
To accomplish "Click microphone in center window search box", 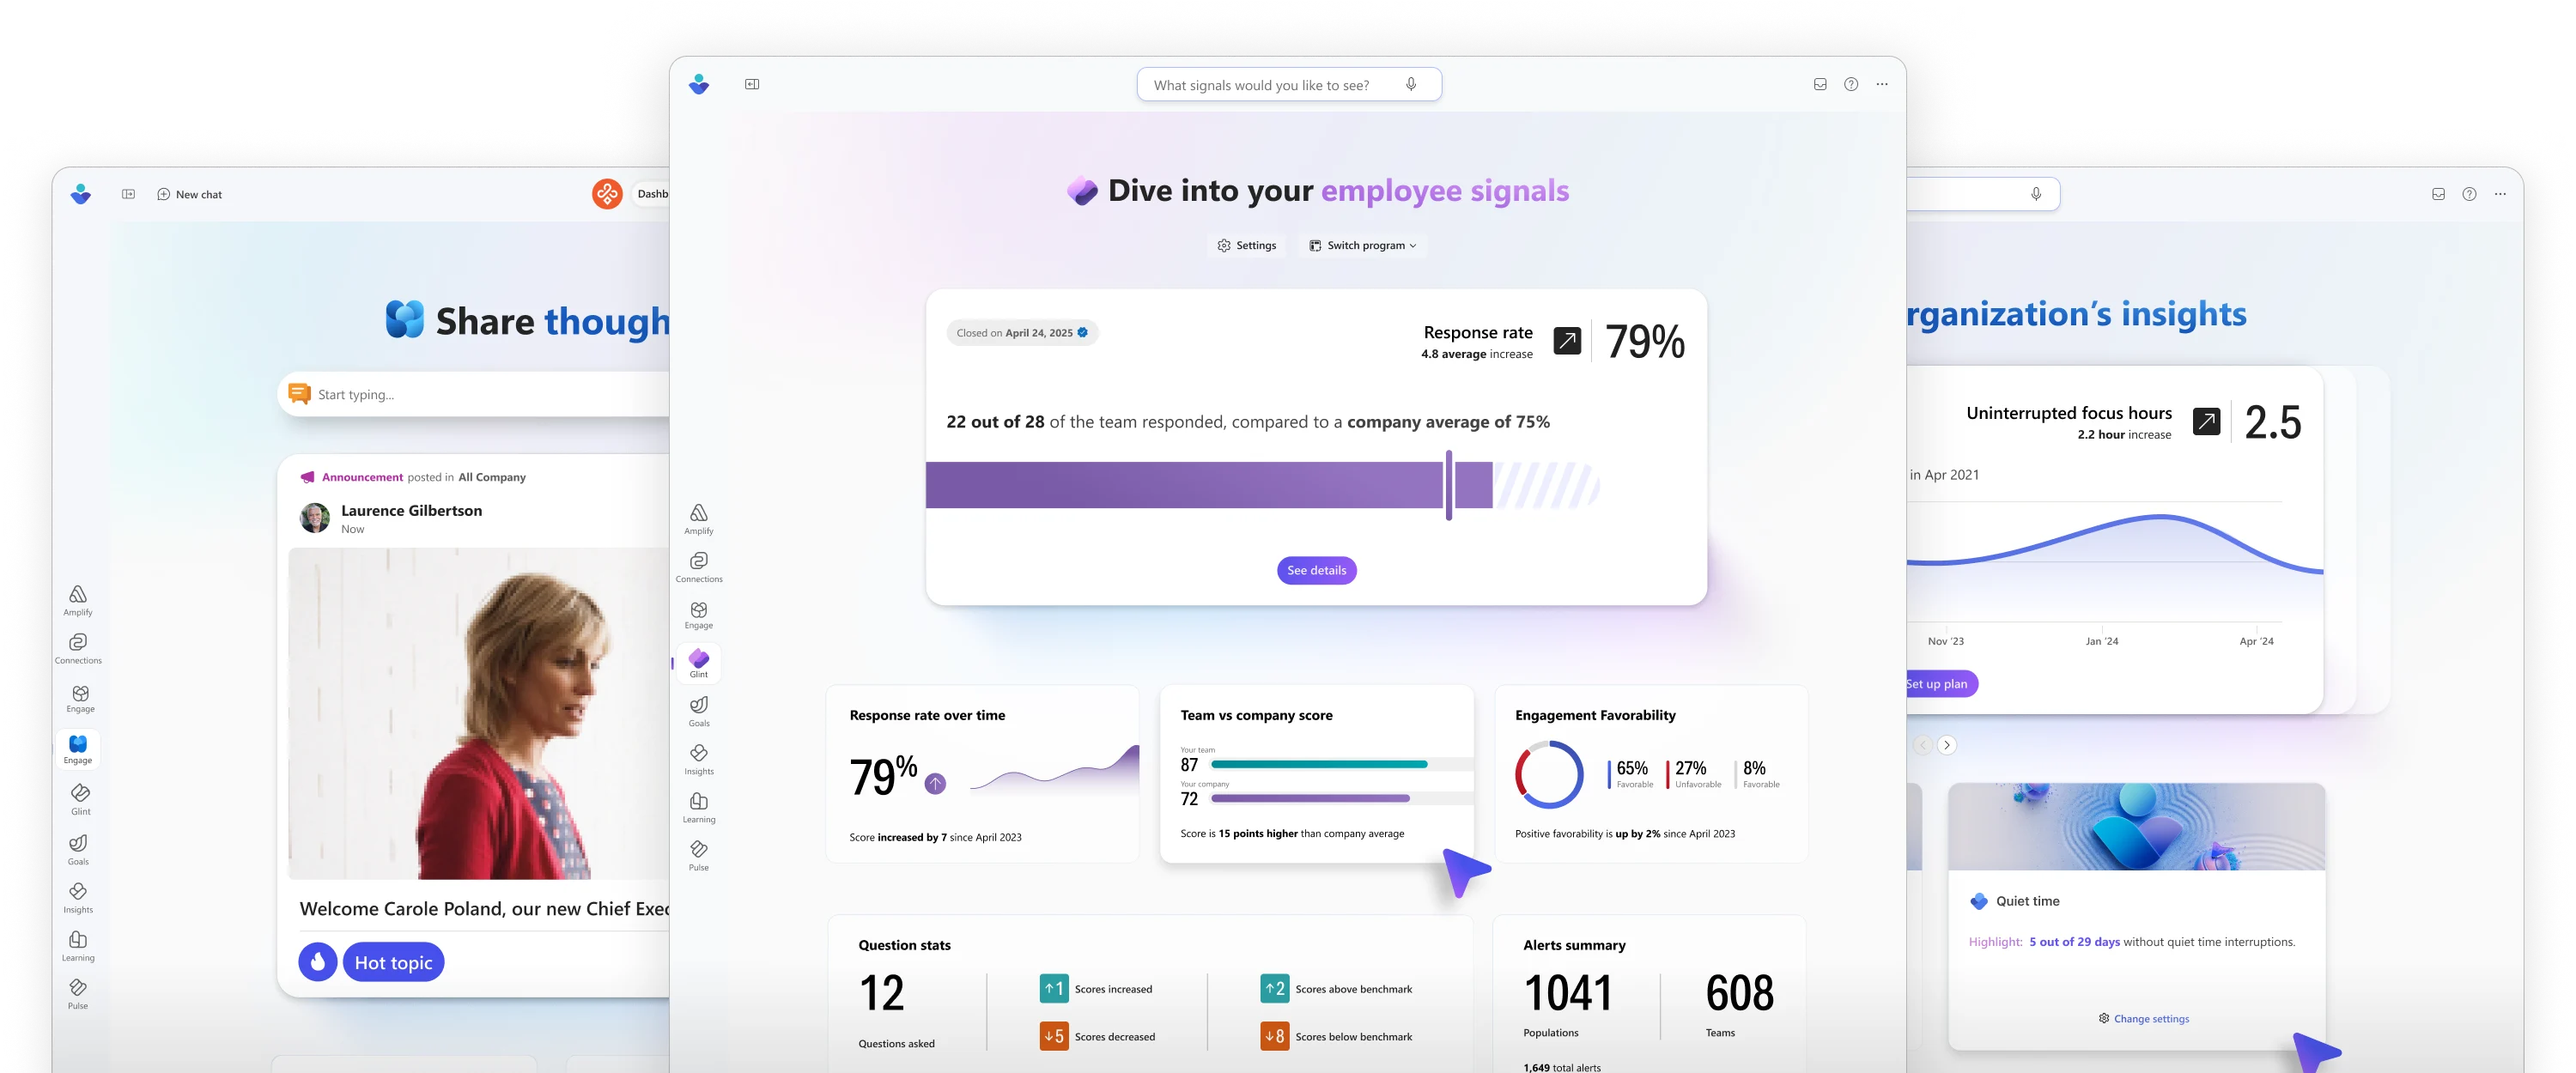I will 1411,84.
